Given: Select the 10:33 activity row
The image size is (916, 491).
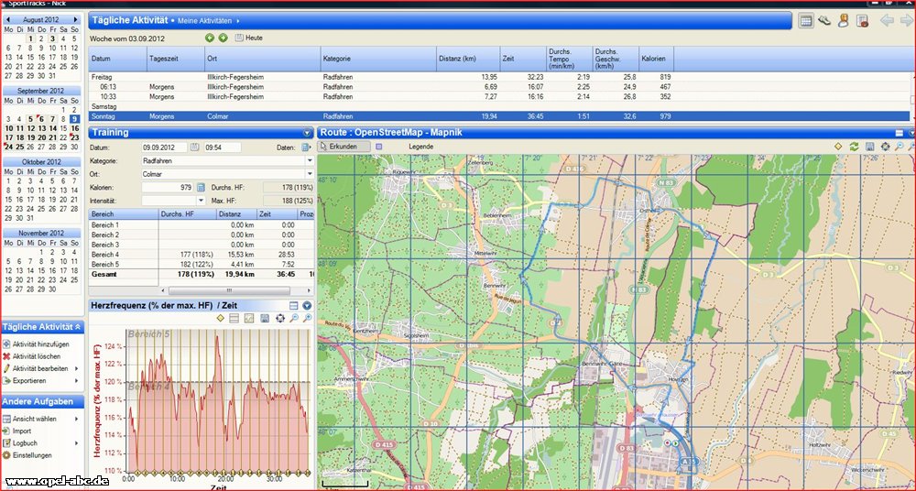Looking at the screenshot, I should [x=499, y=96].
